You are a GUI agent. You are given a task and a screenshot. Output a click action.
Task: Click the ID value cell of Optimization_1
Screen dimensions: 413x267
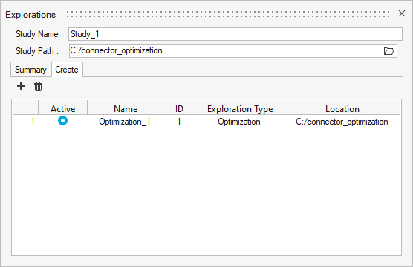click(x=179, y=122)
